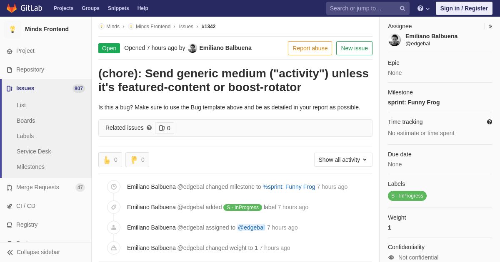Click the GitLab fox logo
500x262 pixels.
click(x=12, y=8)
